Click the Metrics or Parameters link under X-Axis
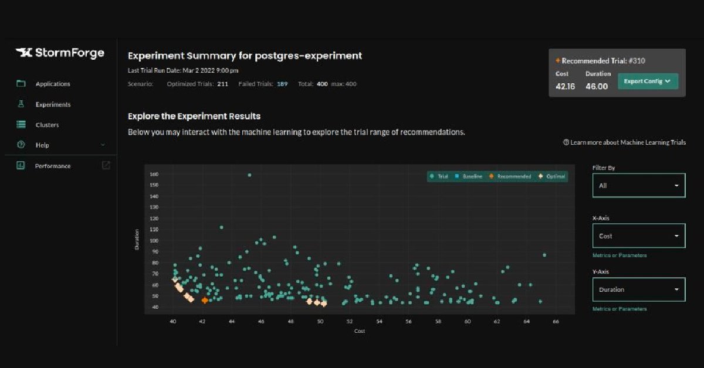This screenshot has height=368, width=704. [x=621, y=255]
